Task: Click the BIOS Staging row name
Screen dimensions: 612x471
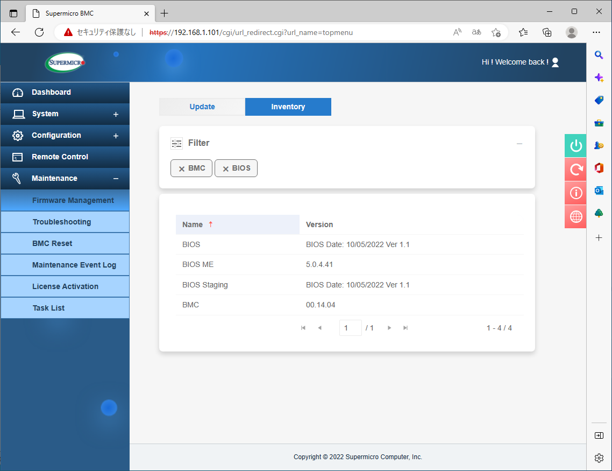Action: point(205,285)
